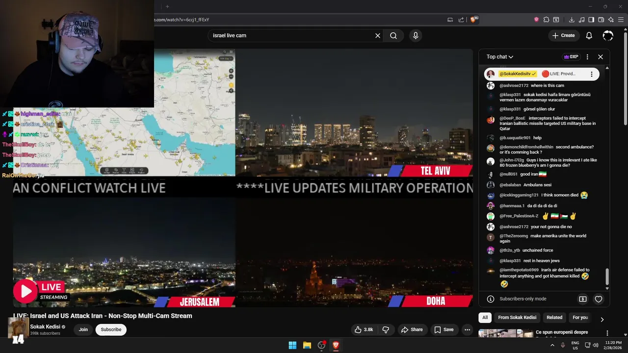628x353 pixels.
Task: Open a new browser tab with plus
Action: [x=167, y=6]
